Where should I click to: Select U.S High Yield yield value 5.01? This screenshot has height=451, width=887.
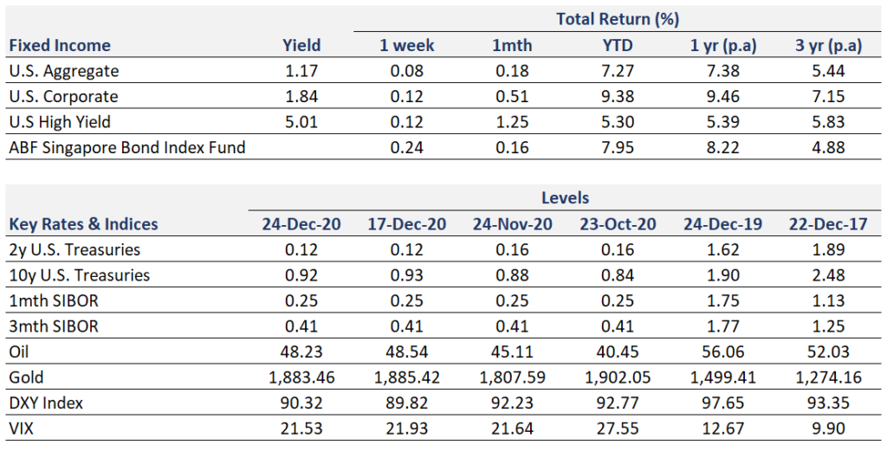pyautogui.click(x=301, y=121)
